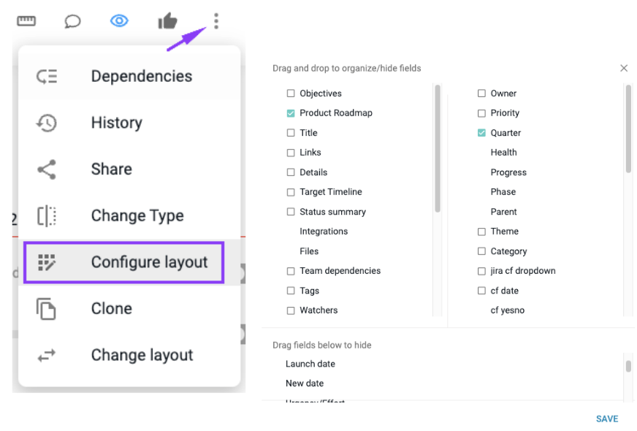The height and width of the screenshot is (431, 637).
Task: Click the Change Type split icon
Action: click(47, 215)
